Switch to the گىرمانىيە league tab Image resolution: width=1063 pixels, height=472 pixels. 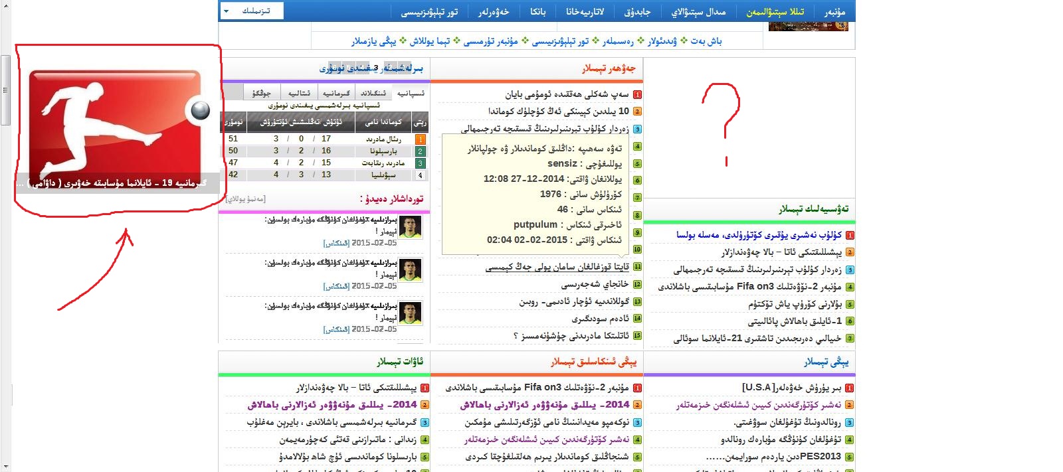point(336,94)
